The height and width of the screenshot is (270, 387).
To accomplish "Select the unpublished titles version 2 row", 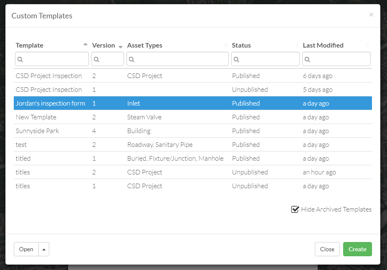I will tap(193, 172).
